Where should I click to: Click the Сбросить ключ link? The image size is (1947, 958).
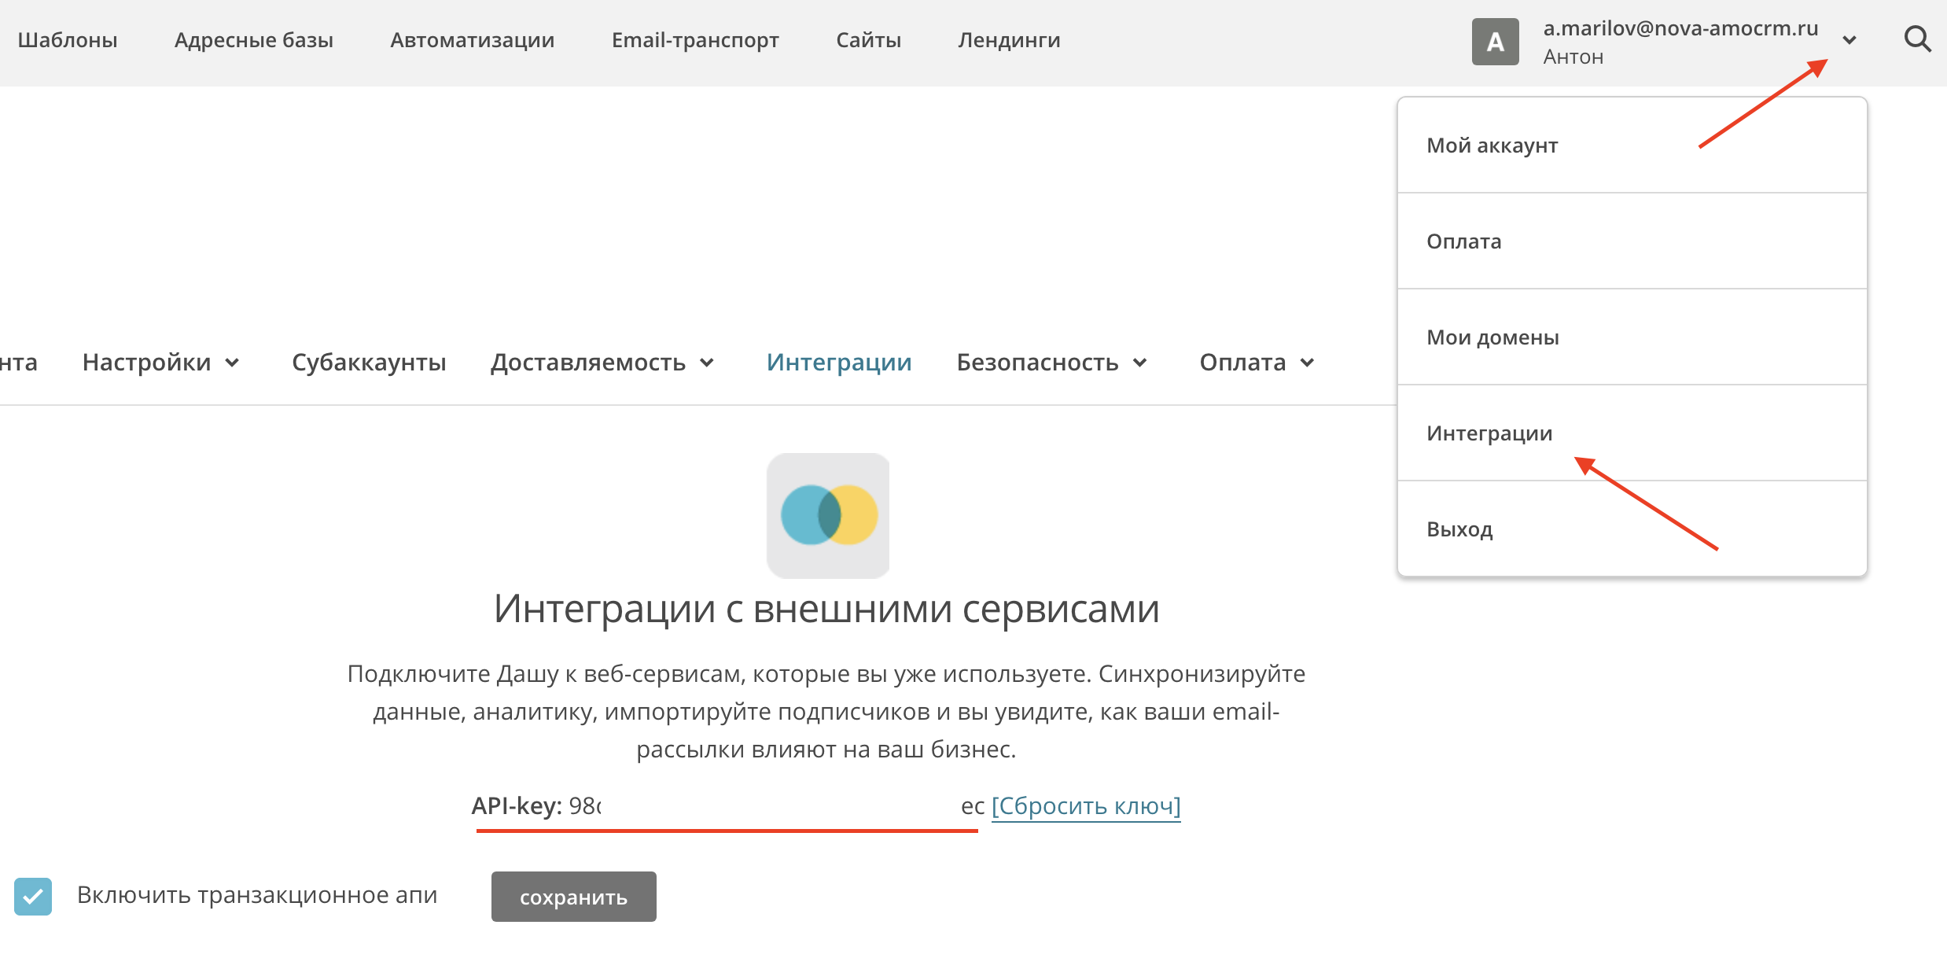(x=1086, y=805)
